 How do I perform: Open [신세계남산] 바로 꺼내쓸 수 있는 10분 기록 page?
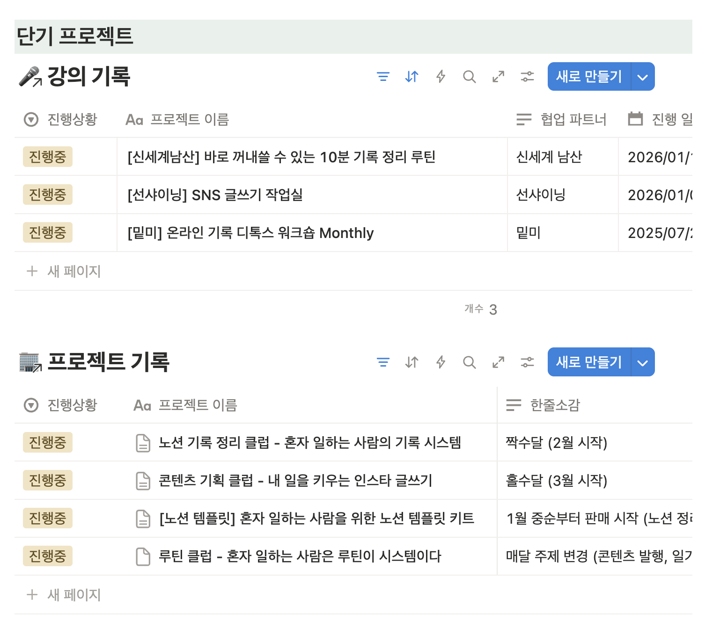coord(281,157)
